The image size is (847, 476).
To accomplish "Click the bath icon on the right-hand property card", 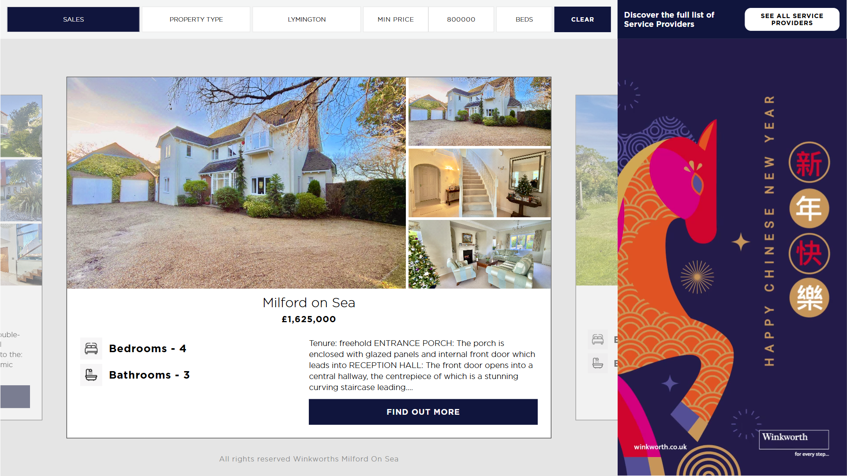I will (598, 363).
